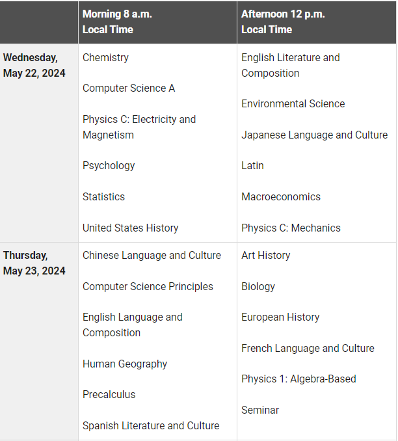Select the Statistics exam entry

click(103, 197)
